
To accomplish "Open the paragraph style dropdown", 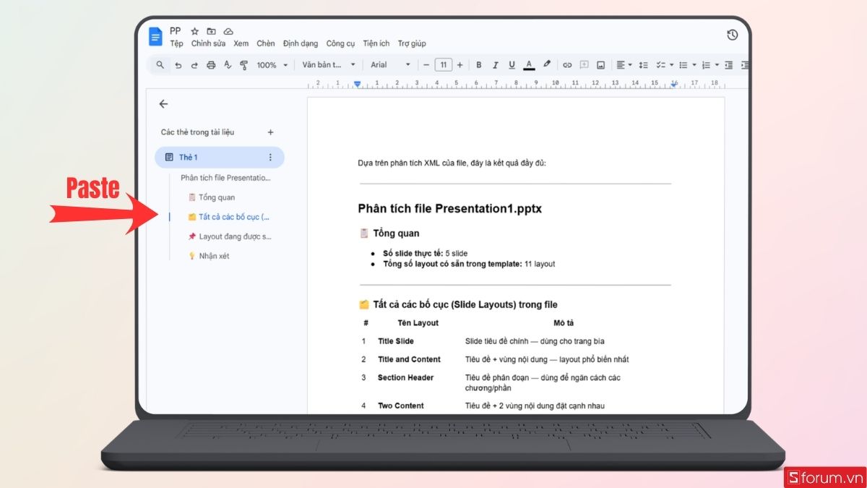I will click(329, 65).
